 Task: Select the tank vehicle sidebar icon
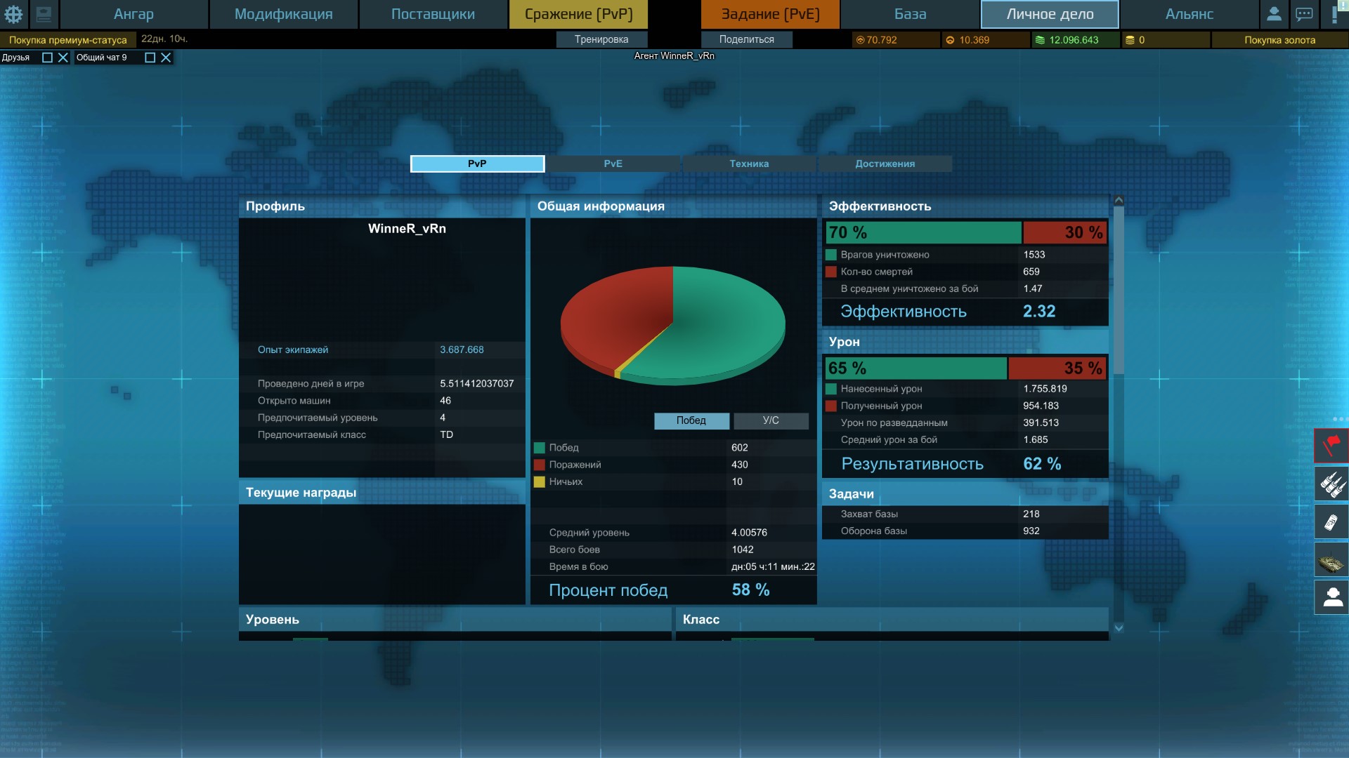[1331, 561]
